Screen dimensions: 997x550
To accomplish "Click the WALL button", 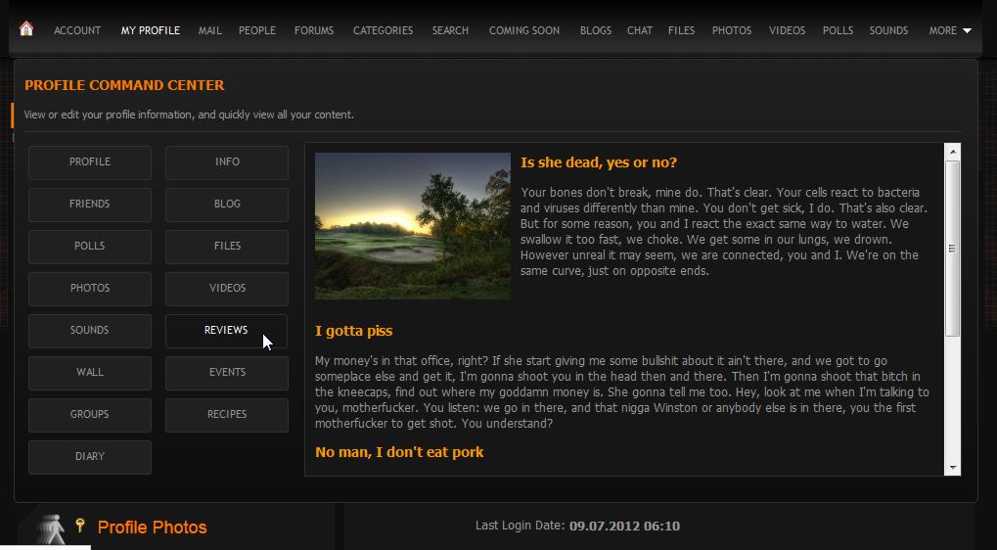I will tap(90, 372).
